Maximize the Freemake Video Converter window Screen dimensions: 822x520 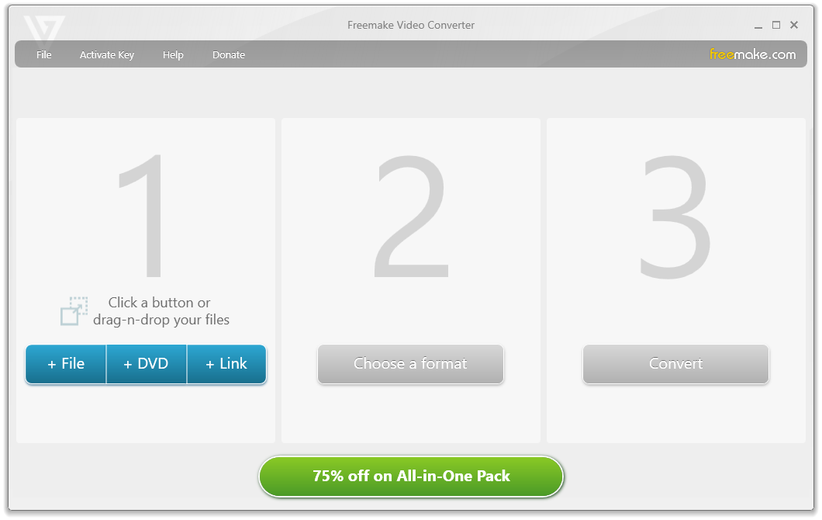coord(776,25)
